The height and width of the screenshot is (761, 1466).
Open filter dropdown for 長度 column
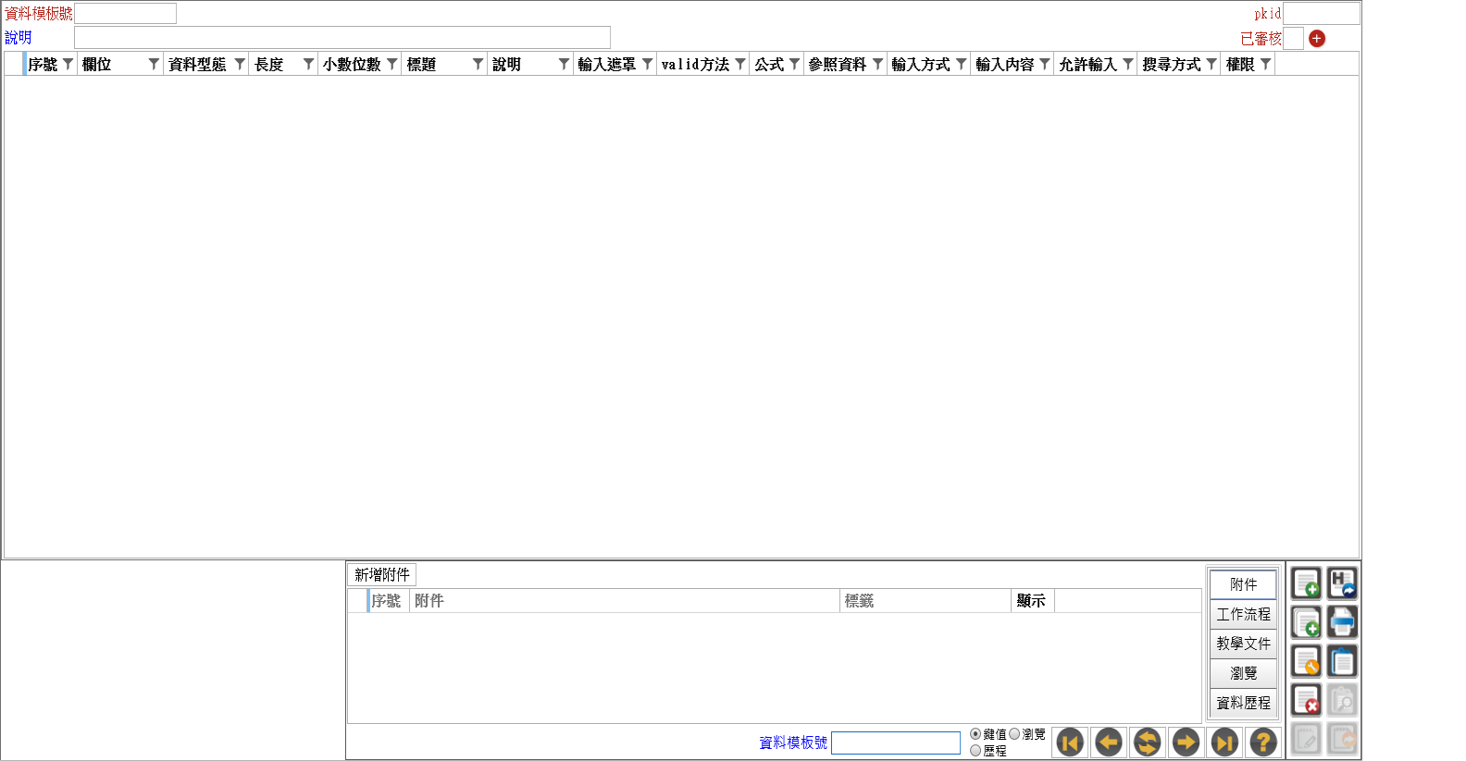[x=308, y=64]
